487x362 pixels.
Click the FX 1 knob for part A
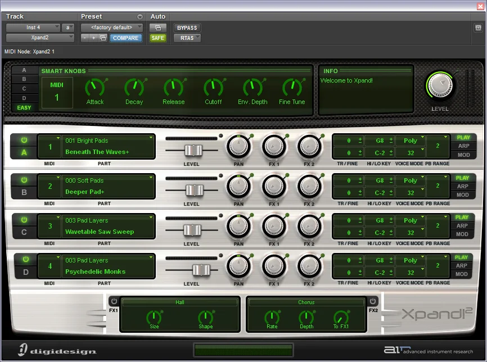274,147
